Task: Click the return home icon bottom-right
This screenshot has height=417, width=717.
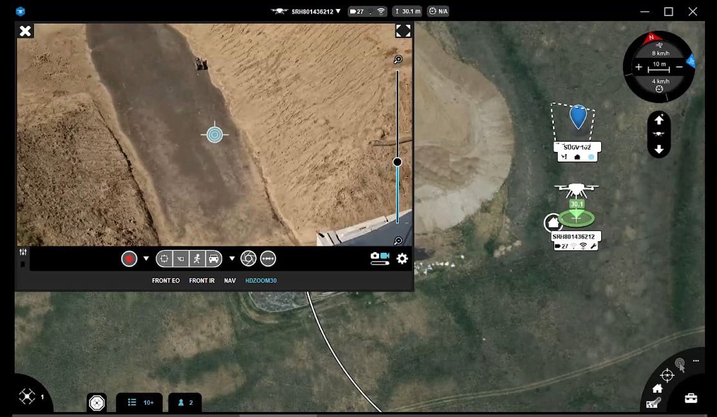Action: tap(658, 389)
